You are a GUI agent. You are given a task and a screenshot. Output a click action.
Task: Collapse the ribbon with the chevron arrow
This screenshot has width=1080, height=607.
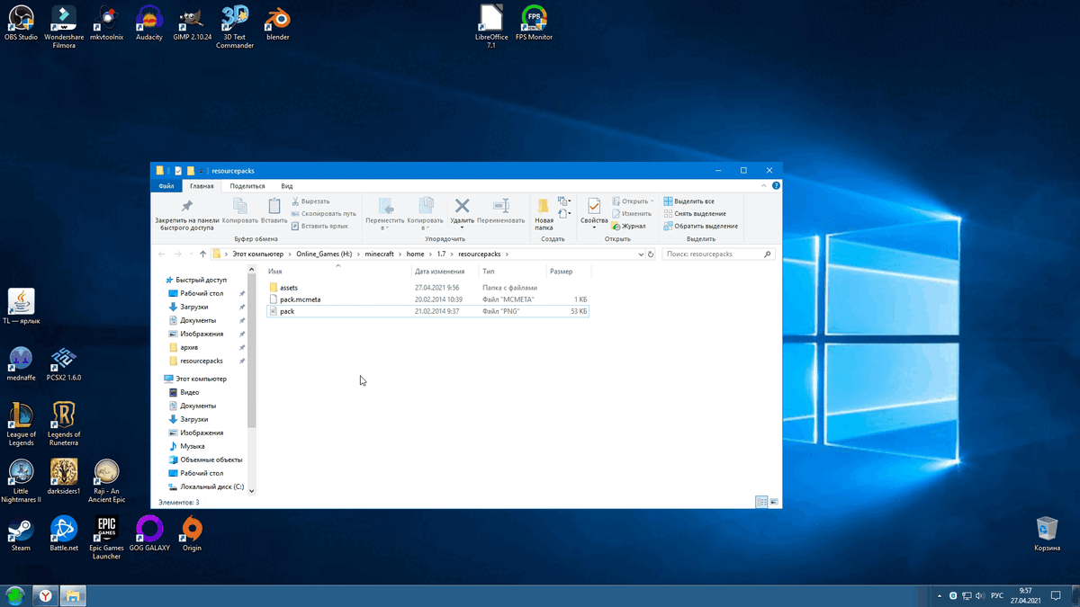tap(764, 186)
